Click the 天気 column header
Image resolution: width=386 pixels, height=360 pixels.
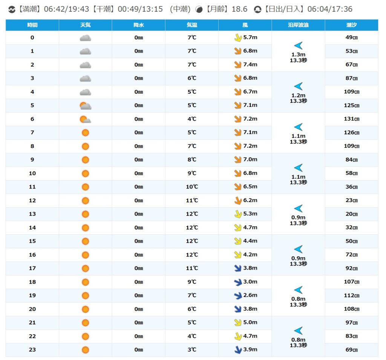point(85,25)
